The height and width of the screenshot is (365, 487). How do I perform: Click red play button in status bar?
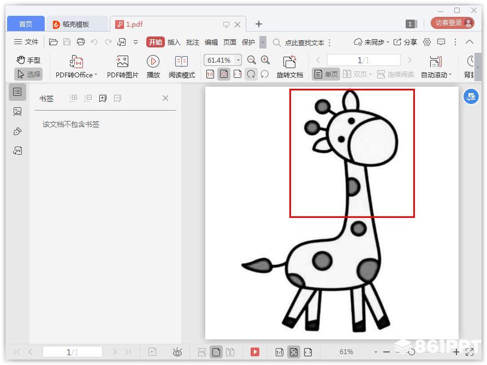pyautogui.click(x=255, y=352)
